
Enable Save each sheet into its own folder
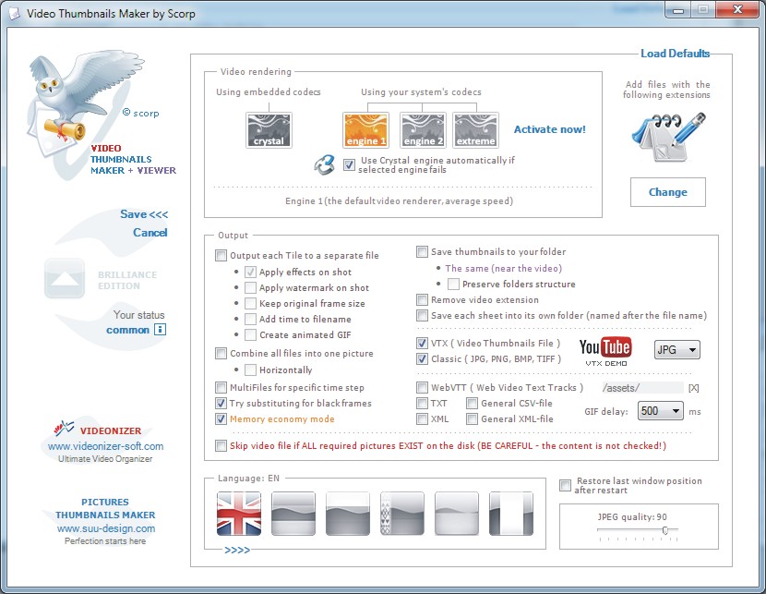pyautogui.click(x=422, y=315)
